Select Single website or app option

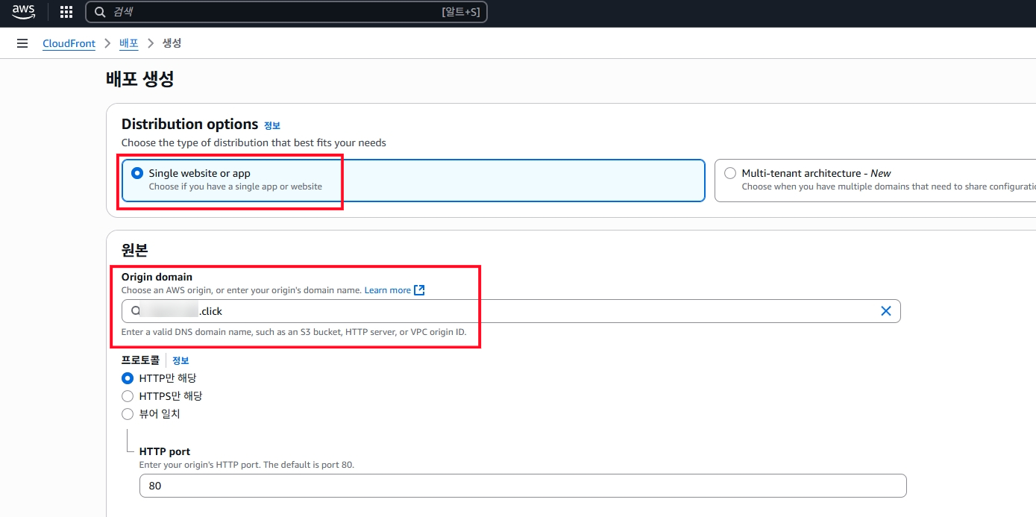(412, 180)
